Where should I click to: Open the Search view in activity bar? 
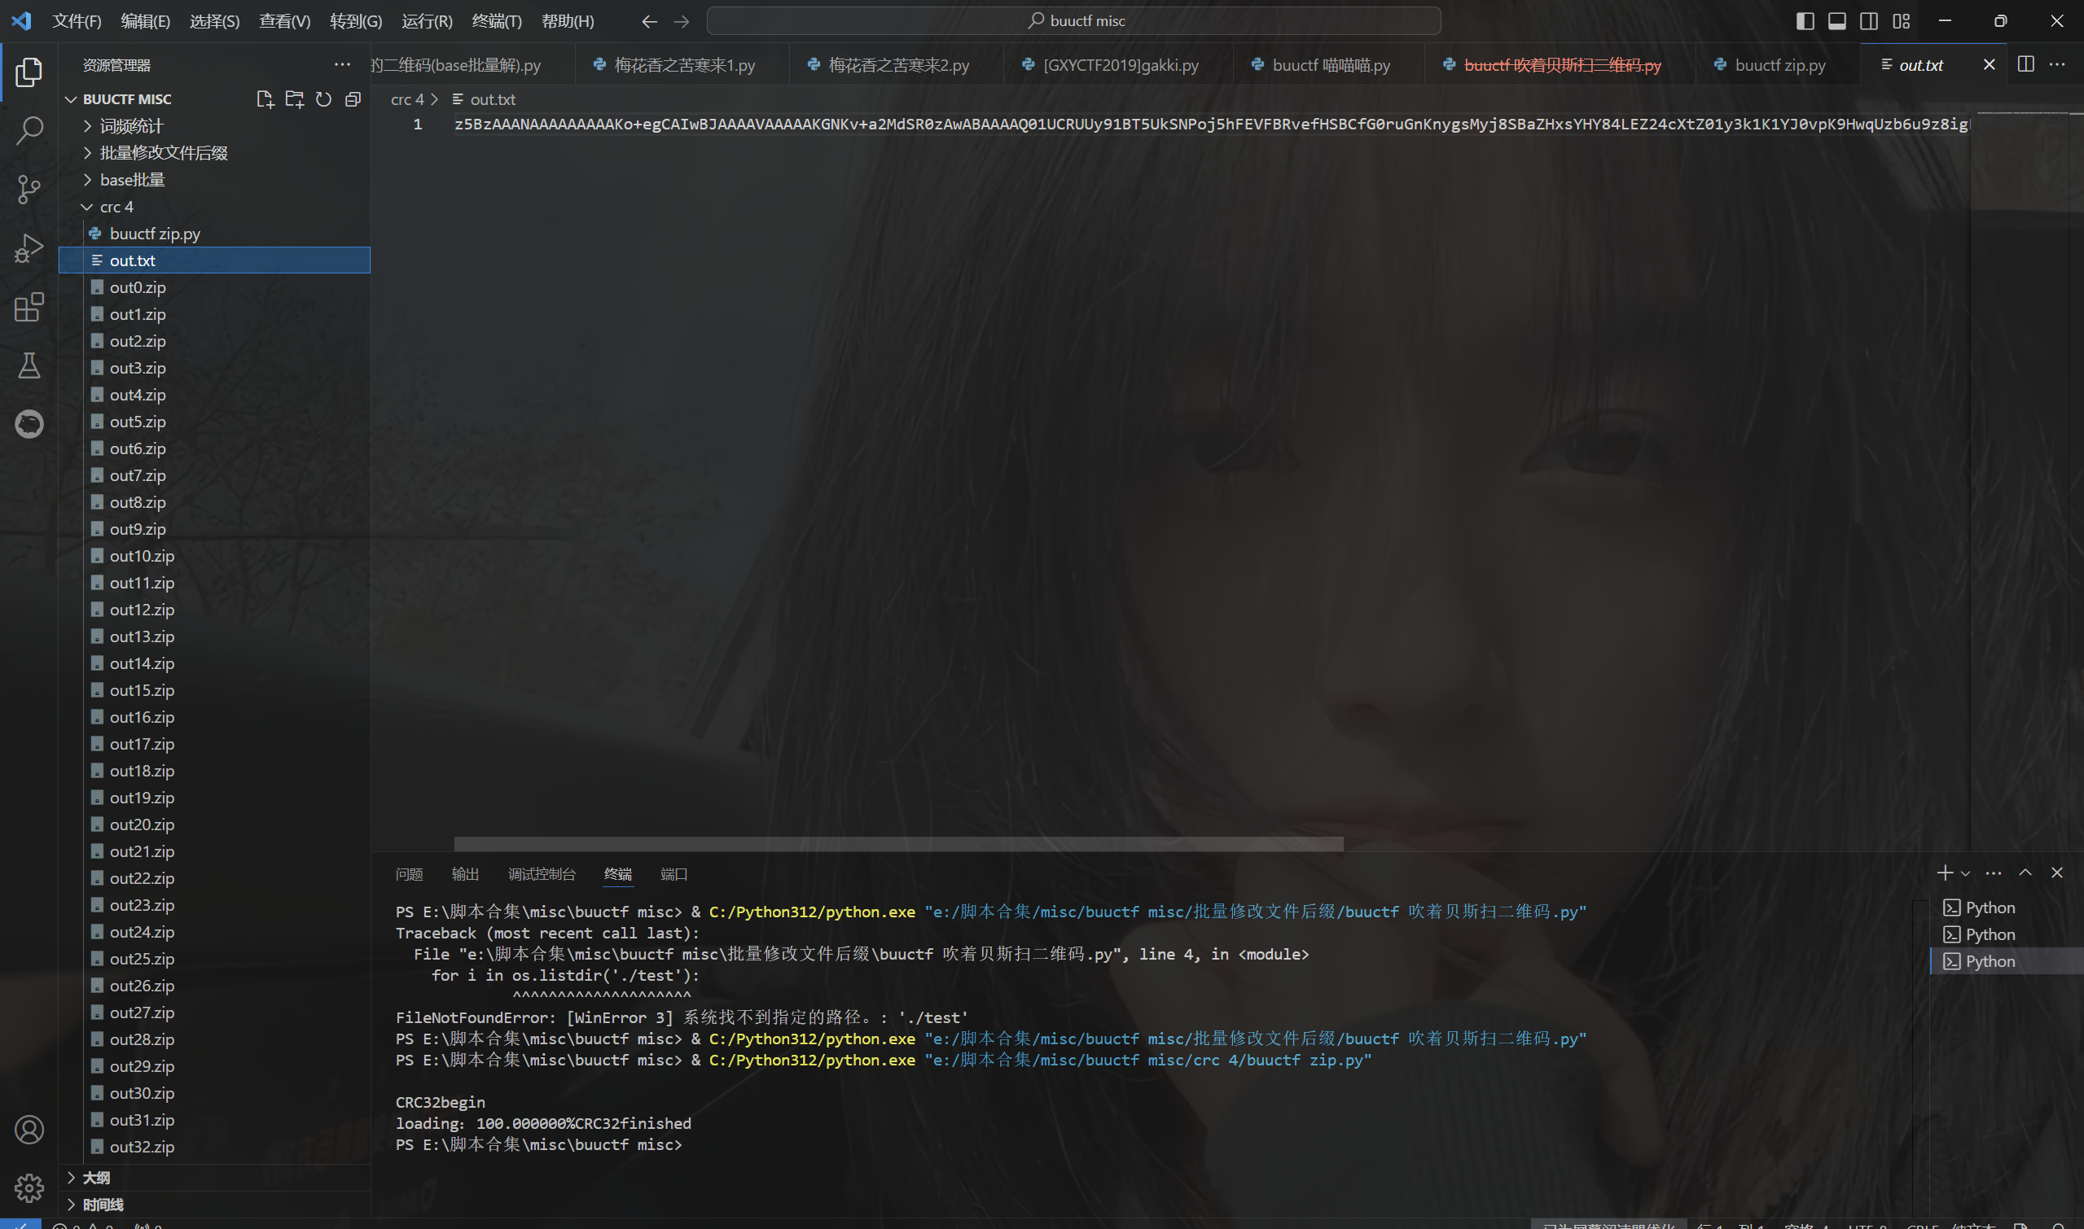point(29,130)
